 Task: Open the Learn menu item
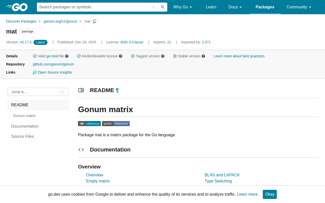(x=211, y=7)
